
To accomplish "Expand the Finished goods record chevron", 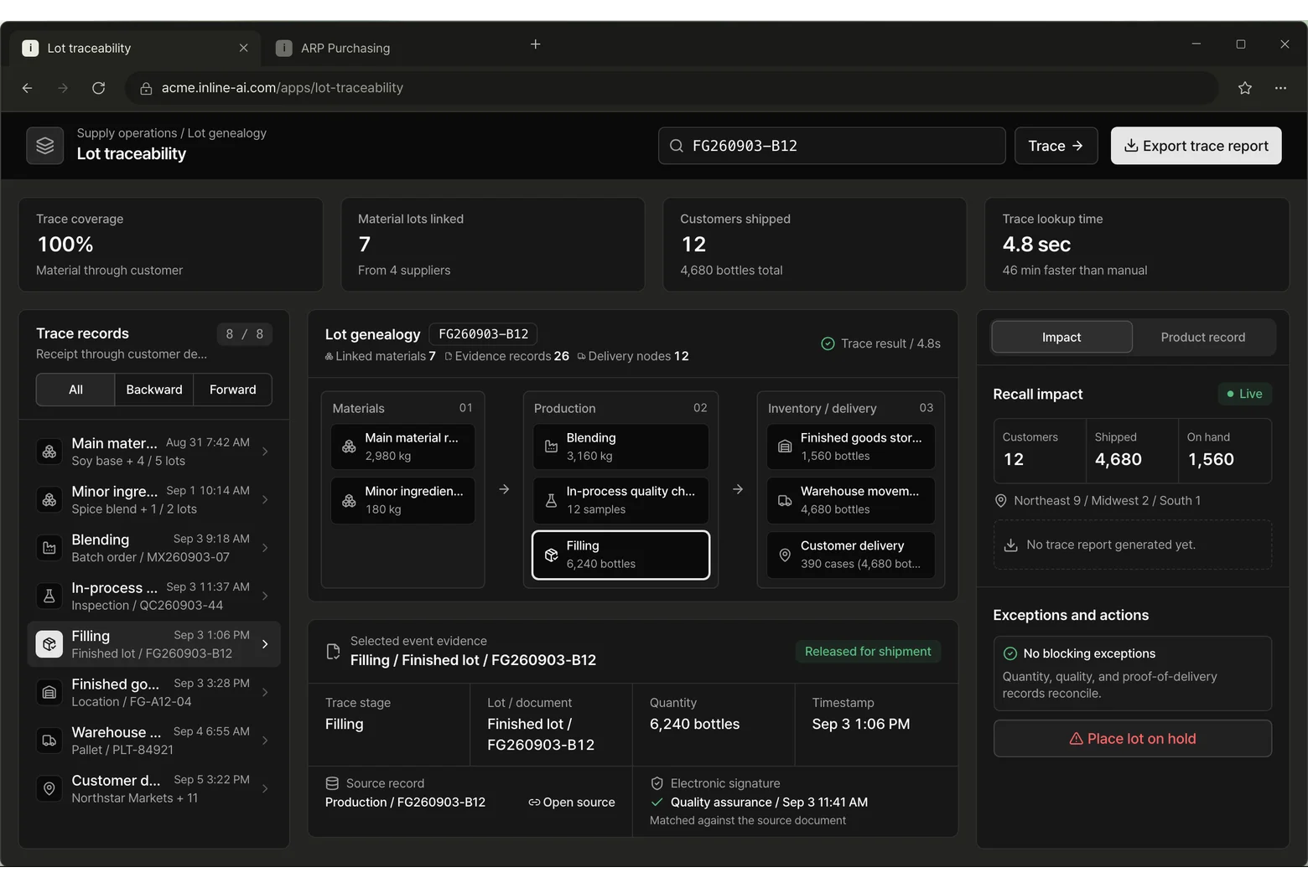I will [265, 692].
